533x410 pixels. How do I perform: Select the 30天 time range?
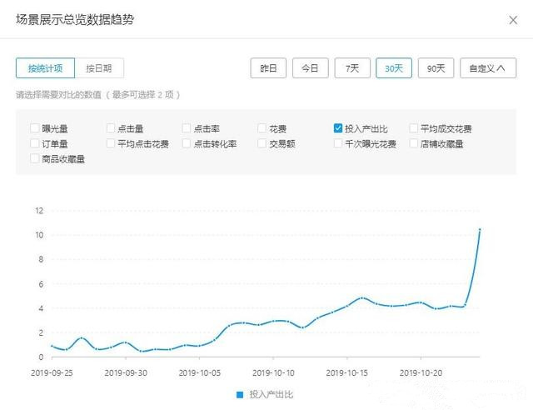pyautogui.click(x=394, y=68)
